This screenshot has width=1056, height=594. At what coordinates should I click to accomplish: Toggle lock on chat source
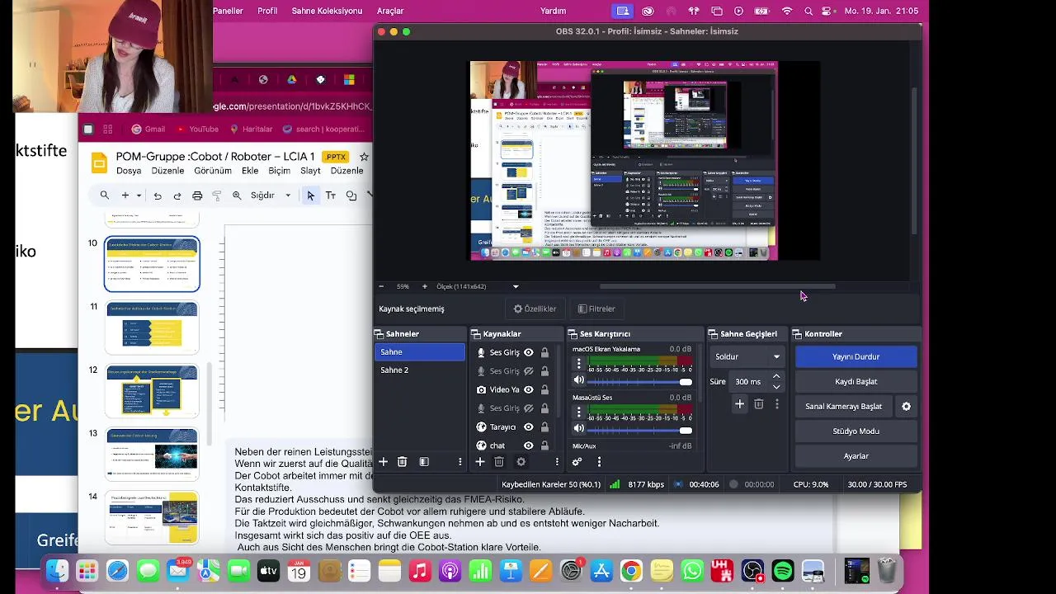click(544, 445)
